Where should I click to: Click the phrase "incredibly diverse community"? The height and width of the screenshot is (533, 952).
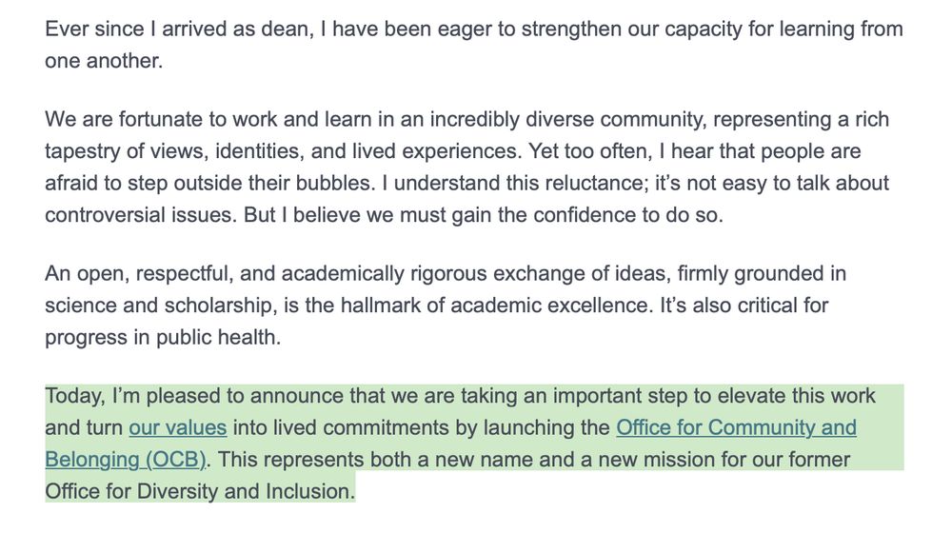click(x=567, y=119)
